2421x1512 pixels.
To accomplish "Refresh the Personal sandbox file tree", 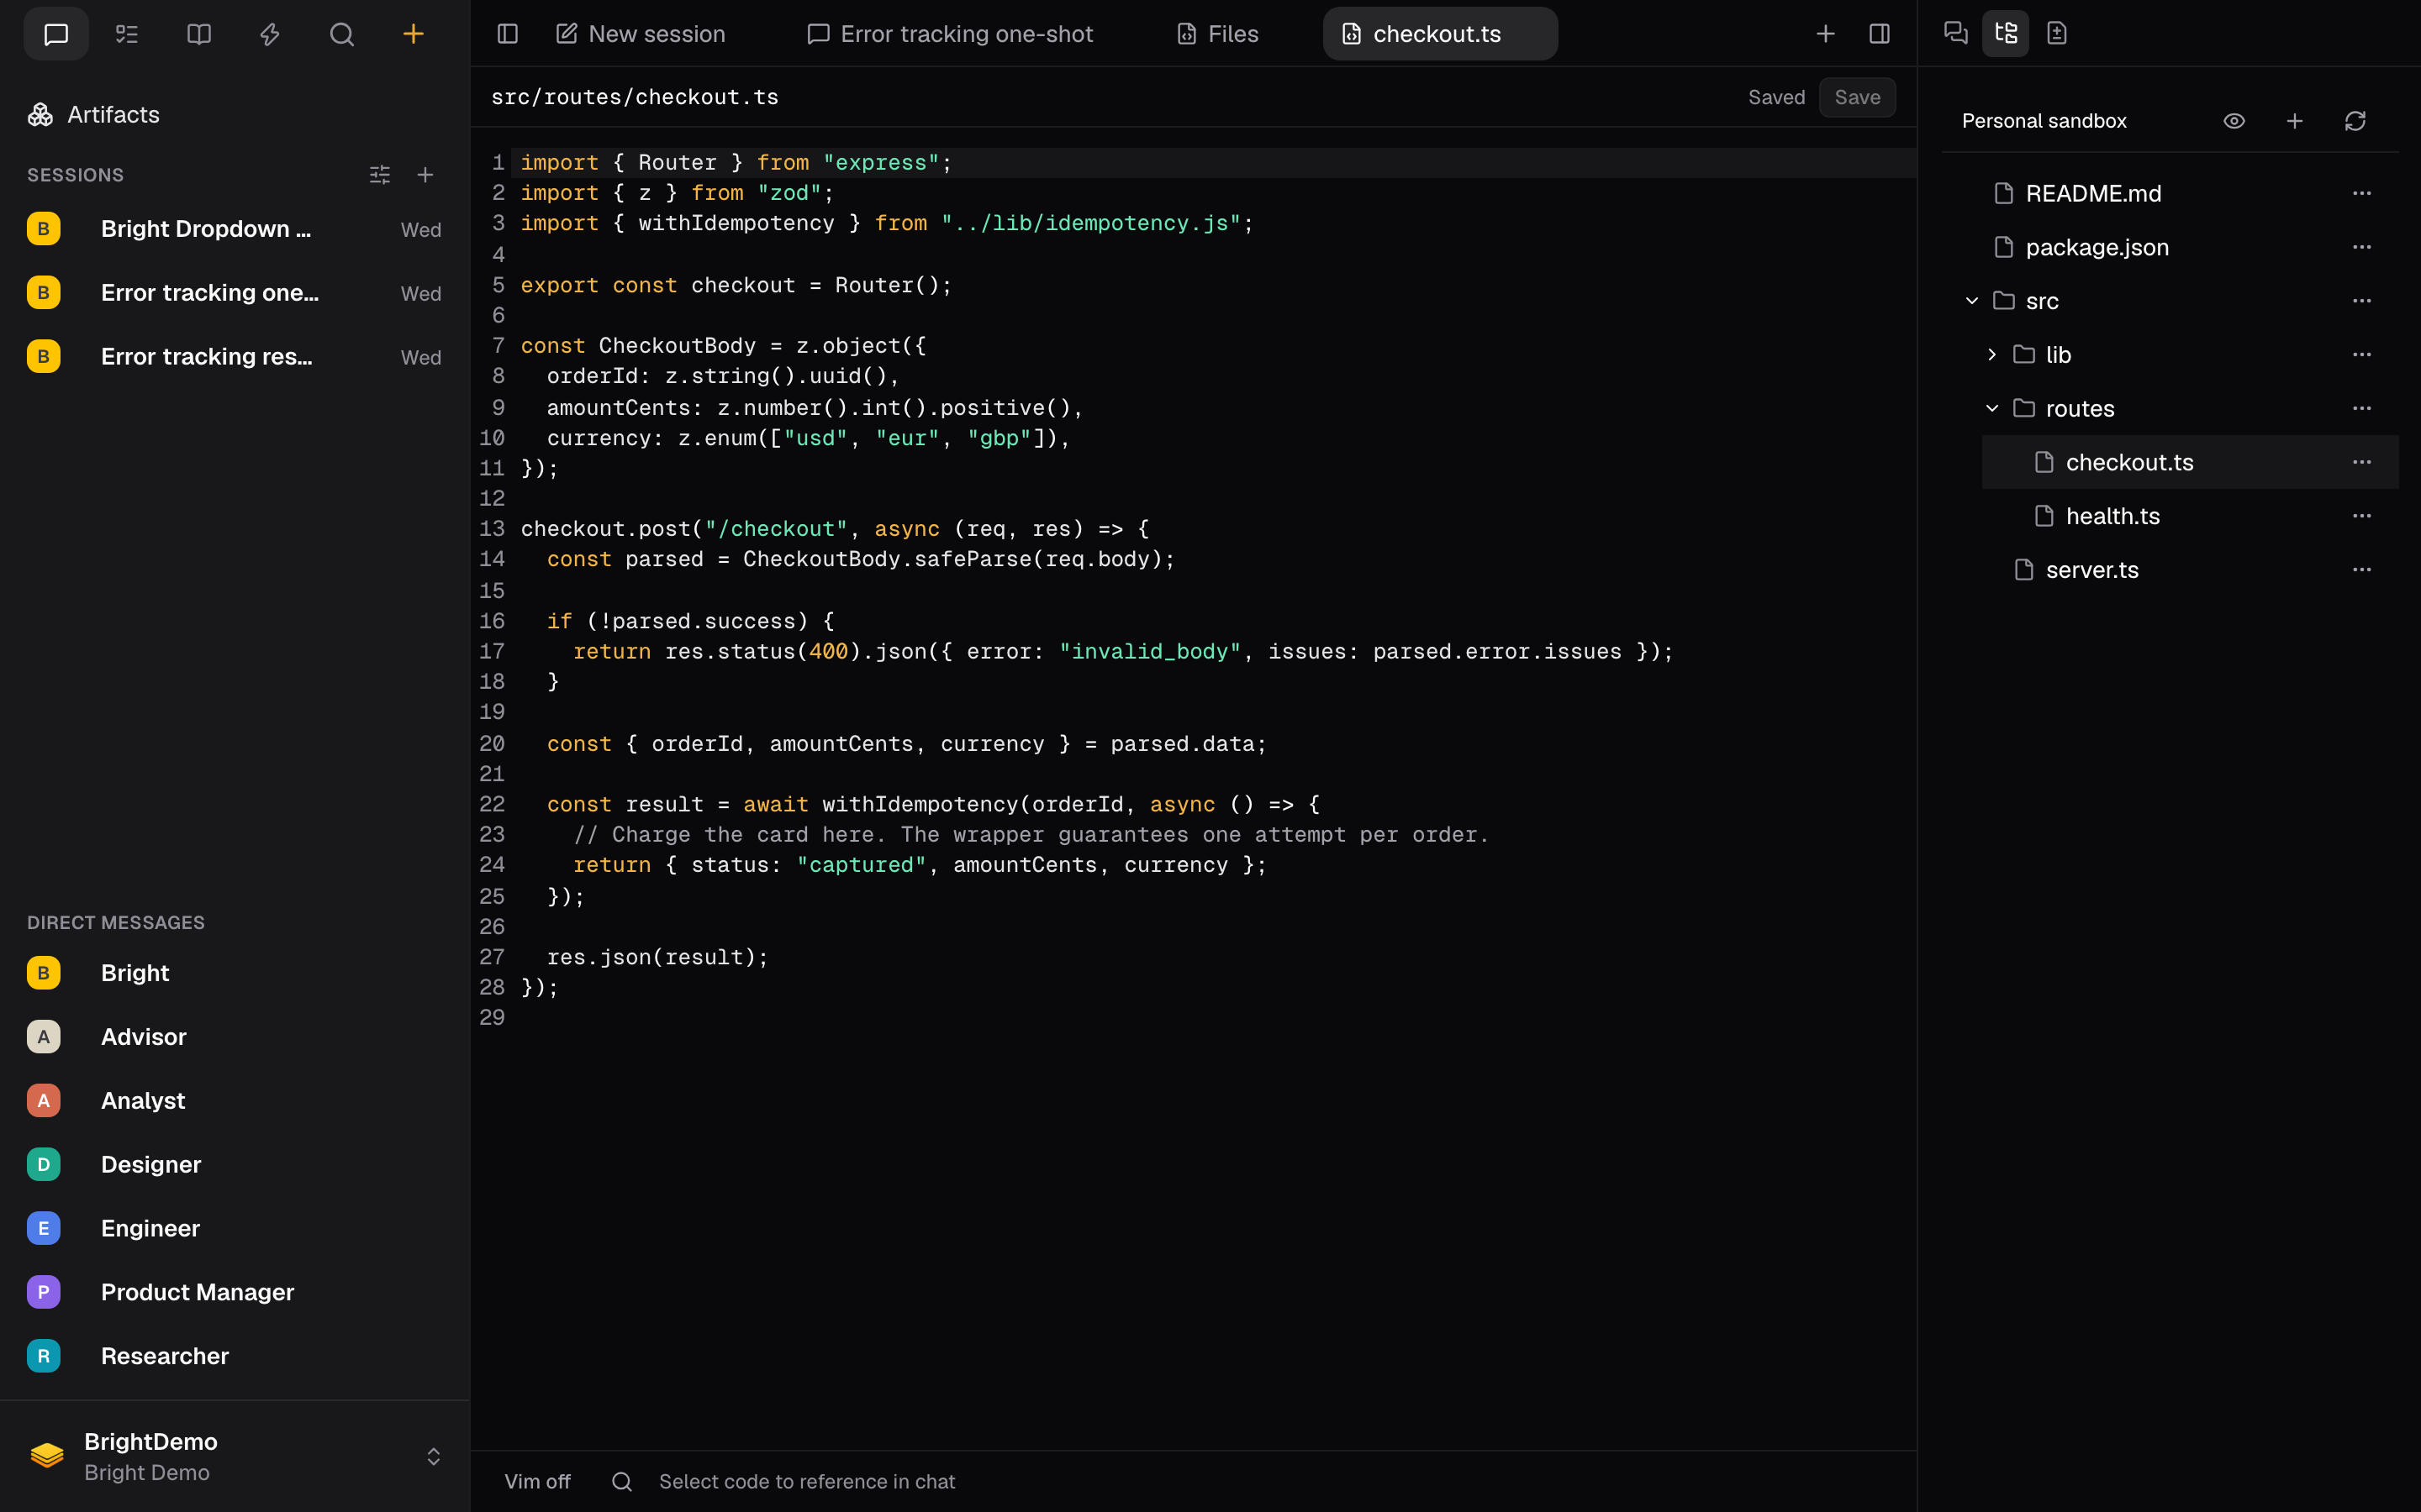I will pyautogui.click(x=2355, y=121).
